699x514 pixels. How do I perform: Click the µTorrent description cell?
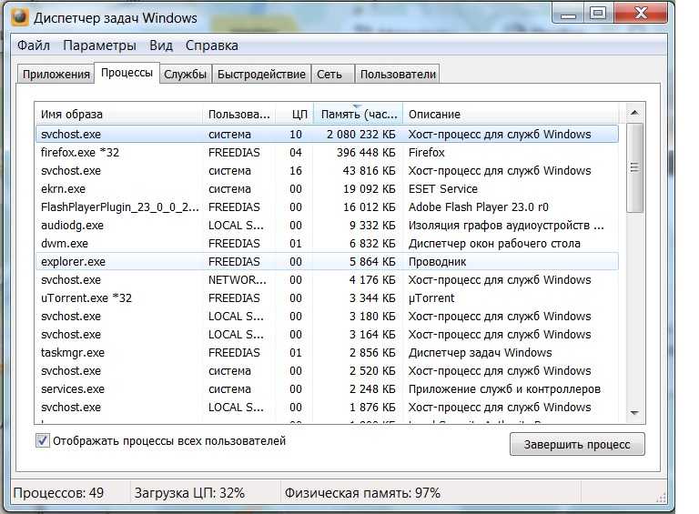click(431, 298)
